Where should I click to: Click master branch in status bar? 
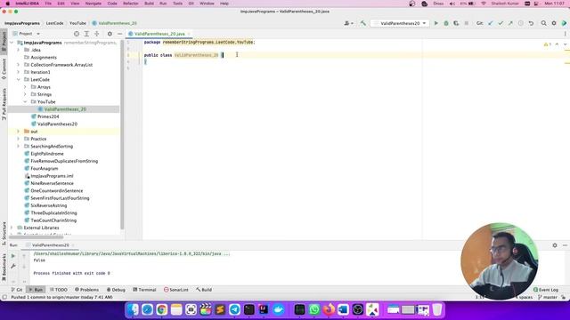click(548, 297)
